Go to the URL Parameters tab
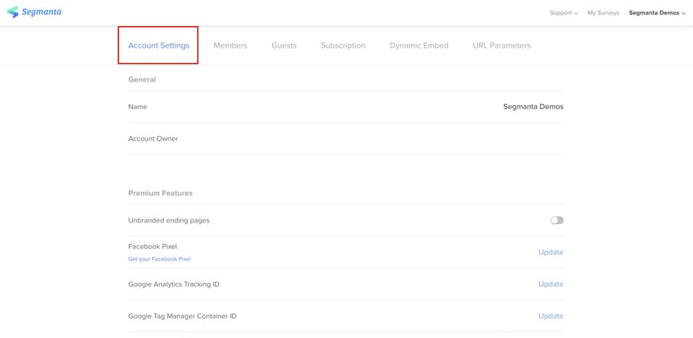 click(502, 45)
